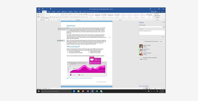Viewport: 198px width, 101px height.
Task: Click the Get a sharing link link
Action: 144,86
